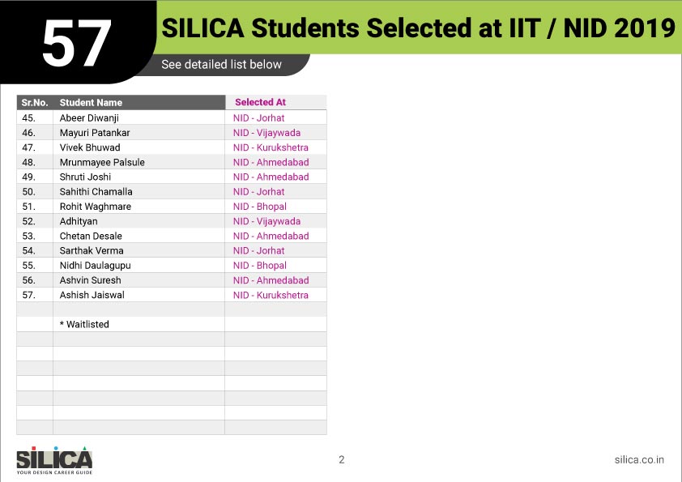Click the 'See detailed list below' label
682x482 pixels.
pos(221,65)
